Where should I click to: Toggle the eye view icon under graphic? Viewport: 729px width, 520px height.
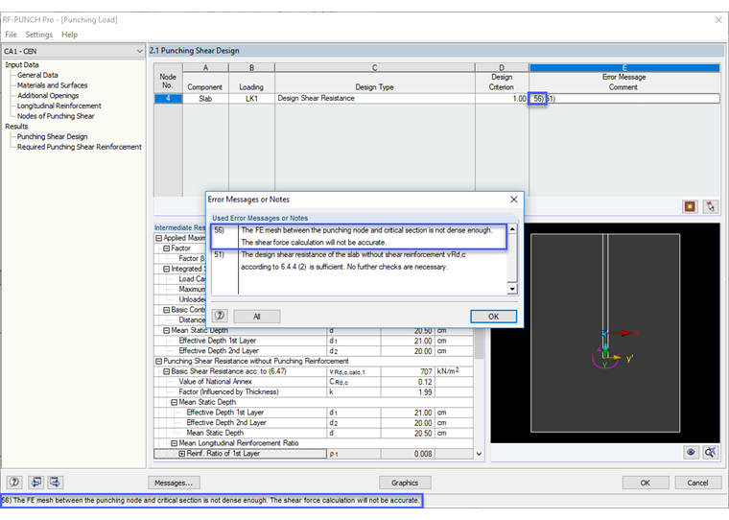[x=691, y=452]
